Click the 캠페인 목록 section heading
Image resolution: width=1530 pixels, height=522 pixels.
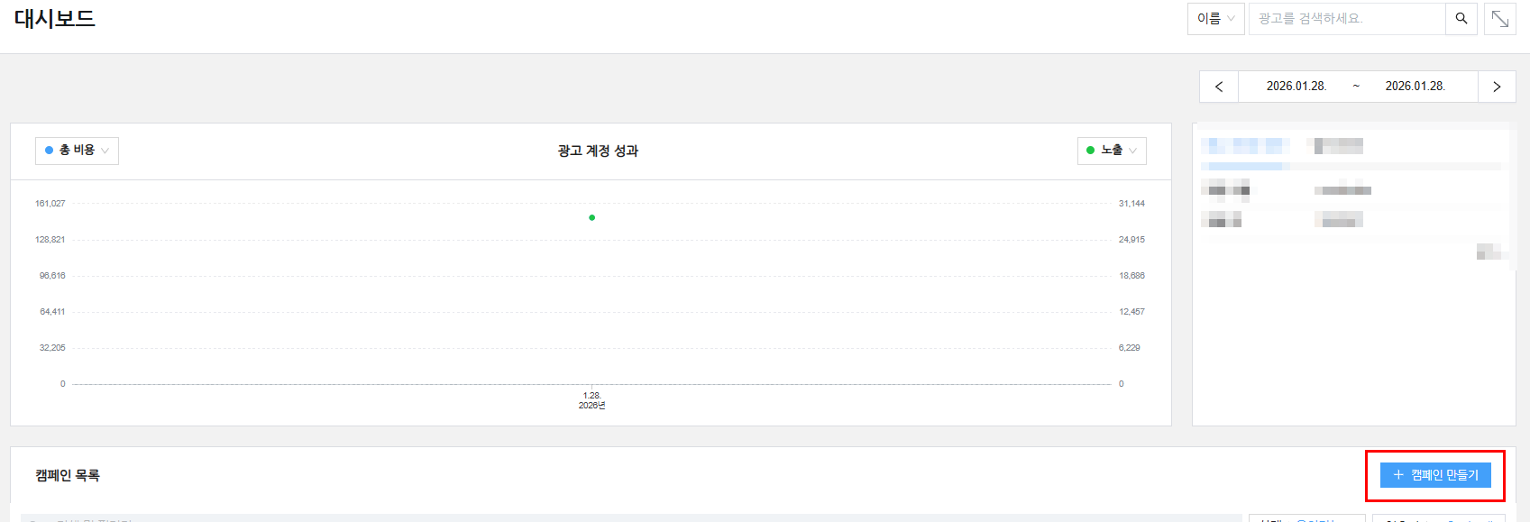click(x=68, y=475)
